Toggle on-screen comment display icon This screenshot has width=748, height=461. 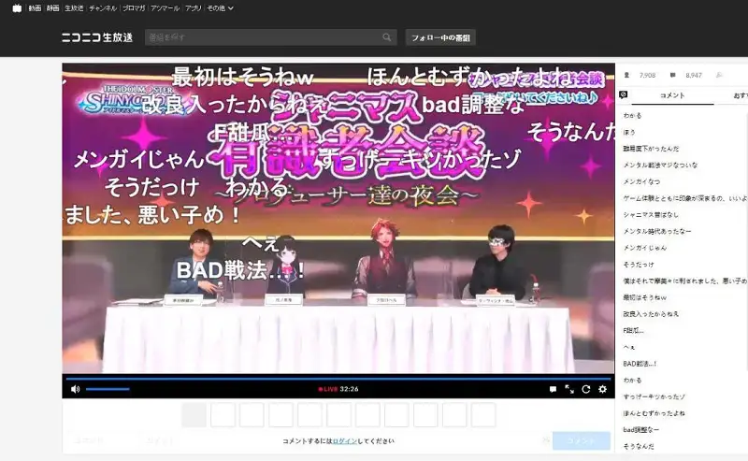pyautogui.click(x=553, y=389)
